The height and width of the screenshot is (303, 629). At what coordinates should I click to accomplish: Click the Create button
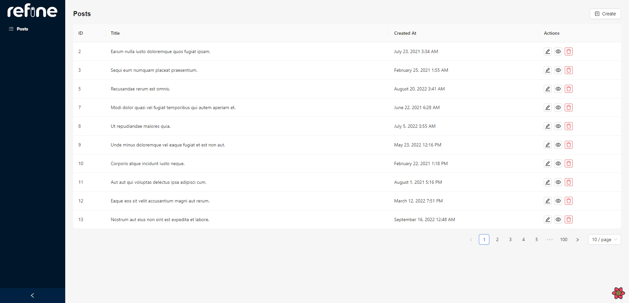(x=605, y=14)
